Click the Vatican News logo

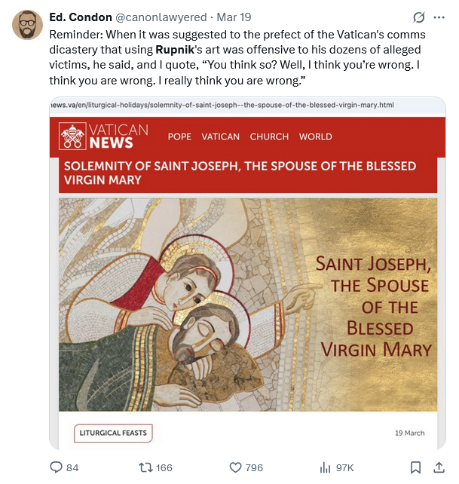click(104, 136)
